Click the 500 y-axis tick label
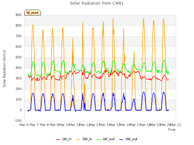 tap(18, 57)
